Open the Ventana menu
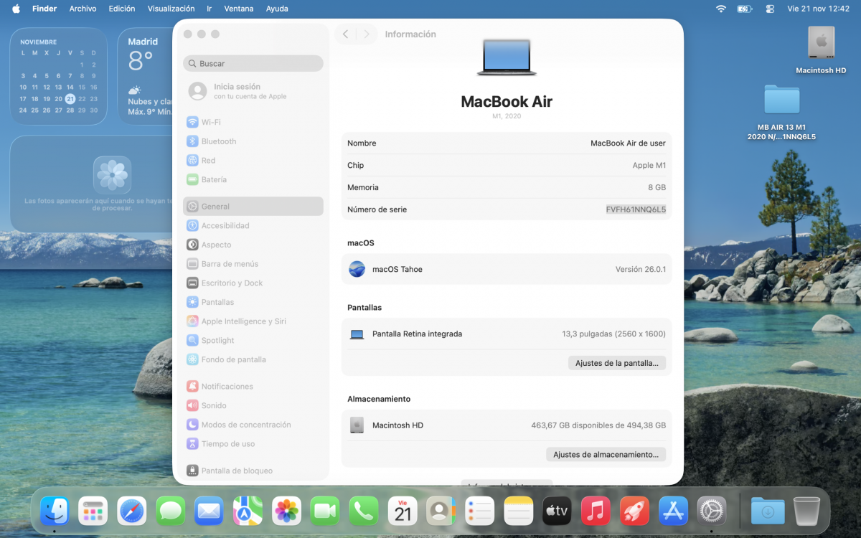 coord(238,9)
